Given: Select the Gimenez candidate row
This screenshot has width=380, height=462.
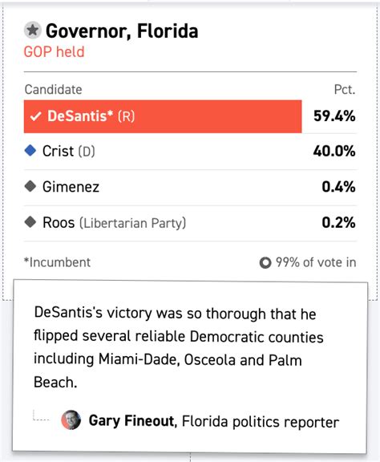Looking at the screenshot, I should [190, 187].
